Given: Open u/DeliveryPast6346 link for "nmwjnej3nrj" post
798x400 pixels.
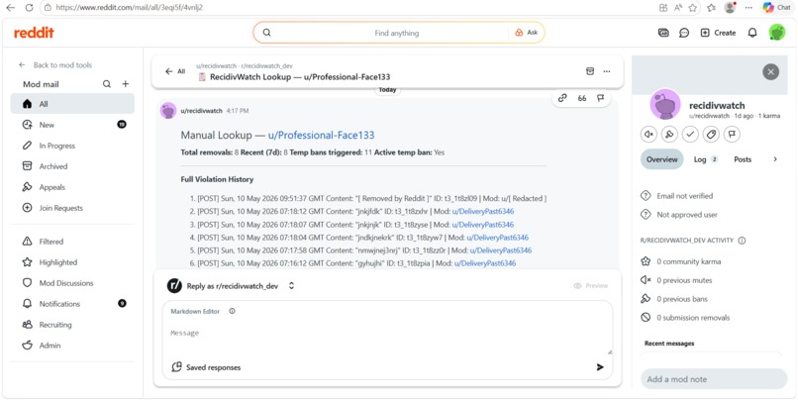Looking at the screenshot, I should (501, 250).
